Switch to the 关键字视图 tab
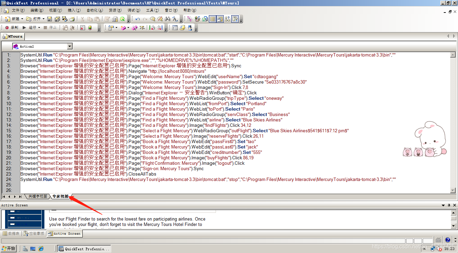 (x=37, y=197)
